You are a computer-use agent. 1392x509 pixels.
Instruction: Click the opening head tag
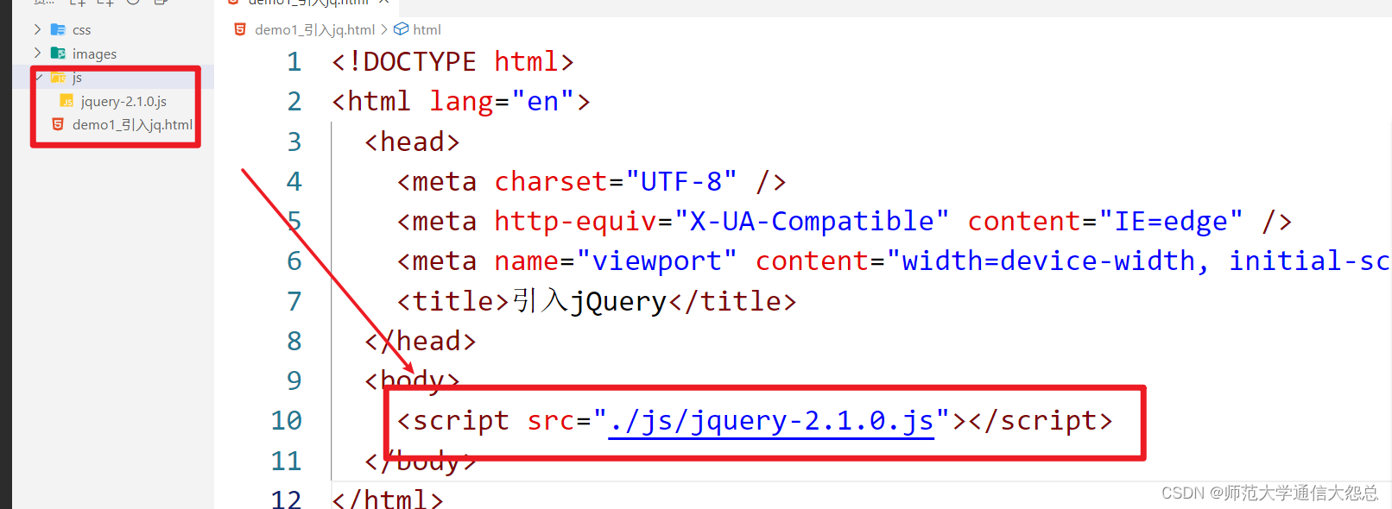click(412, 141)
